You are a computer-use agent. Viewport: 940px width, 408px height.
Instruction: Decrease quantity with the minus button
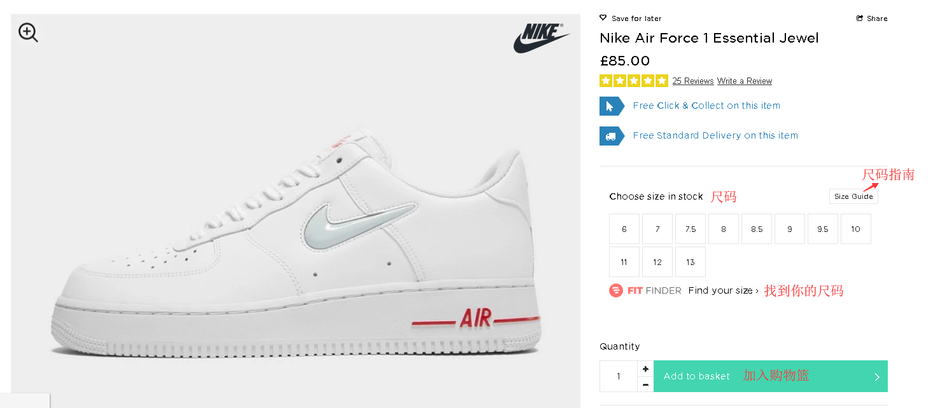645,384
